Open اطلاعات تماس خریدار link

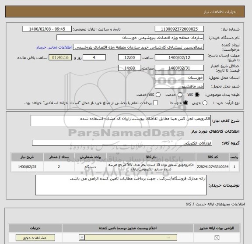[54, 47]
